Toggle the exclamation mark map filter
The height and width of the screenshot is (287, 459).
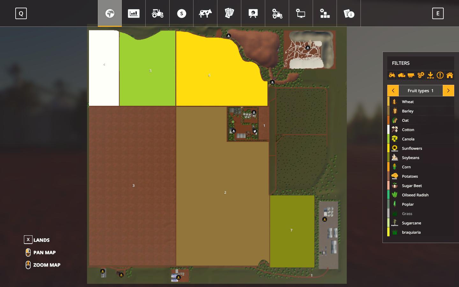(440, 75)
